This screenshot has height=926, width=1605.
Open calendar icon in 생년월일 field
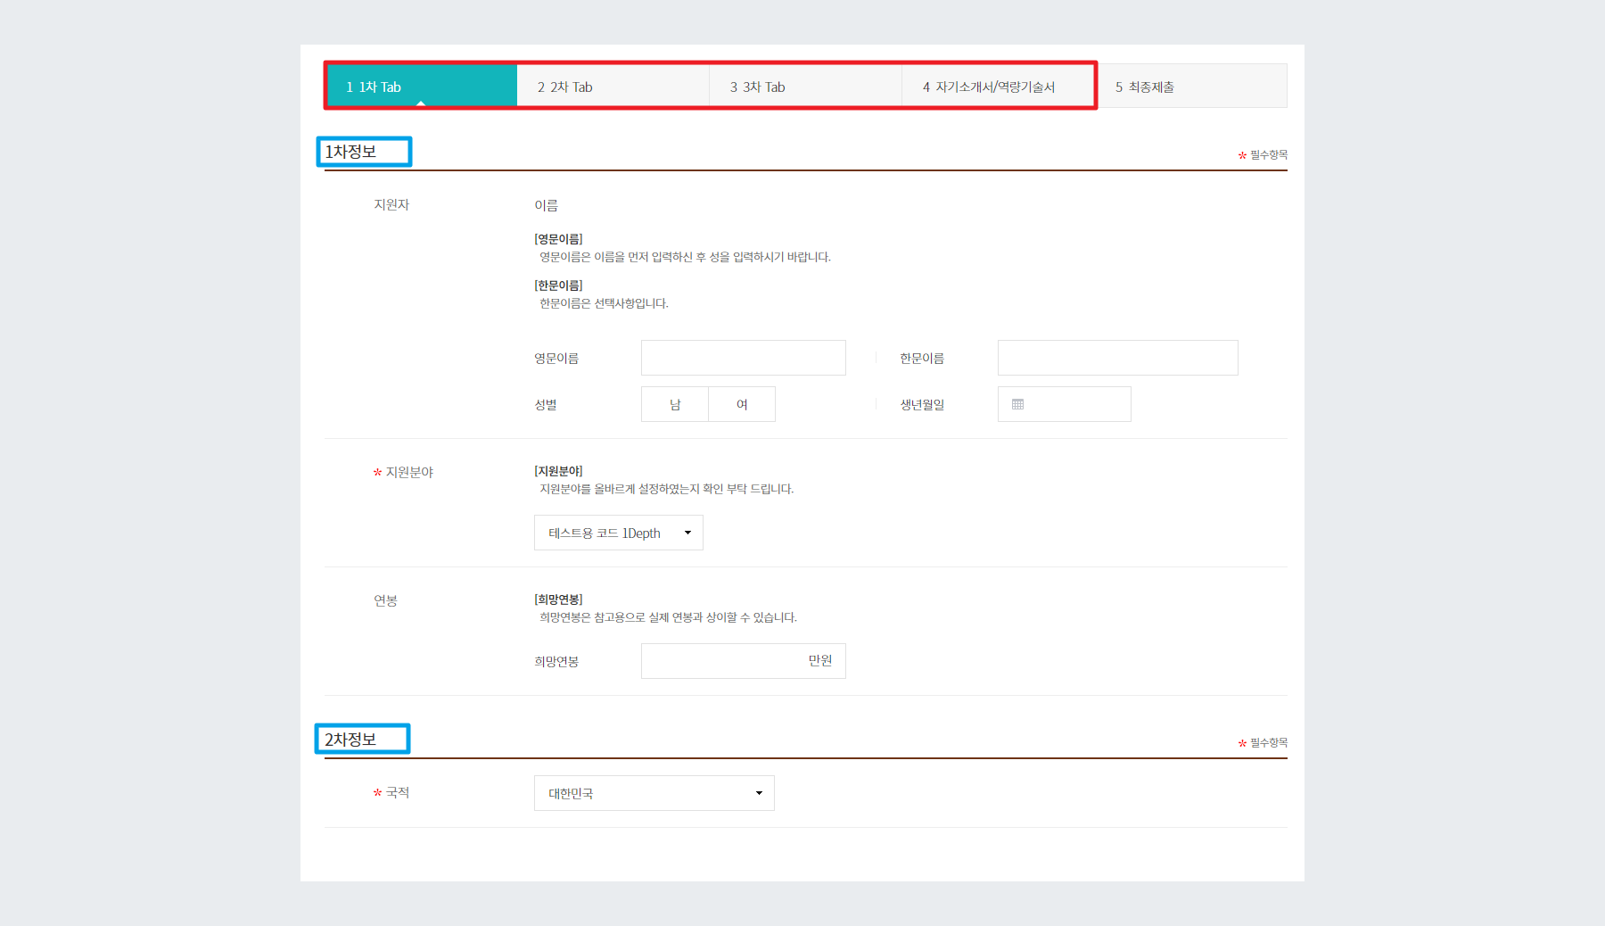coord(1017,404)
